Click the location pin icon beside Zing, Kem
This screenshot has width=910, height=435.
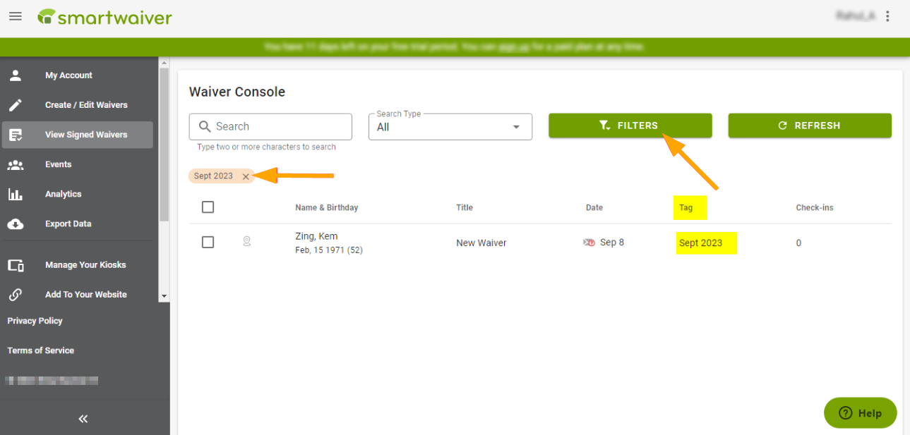[246, 242]
